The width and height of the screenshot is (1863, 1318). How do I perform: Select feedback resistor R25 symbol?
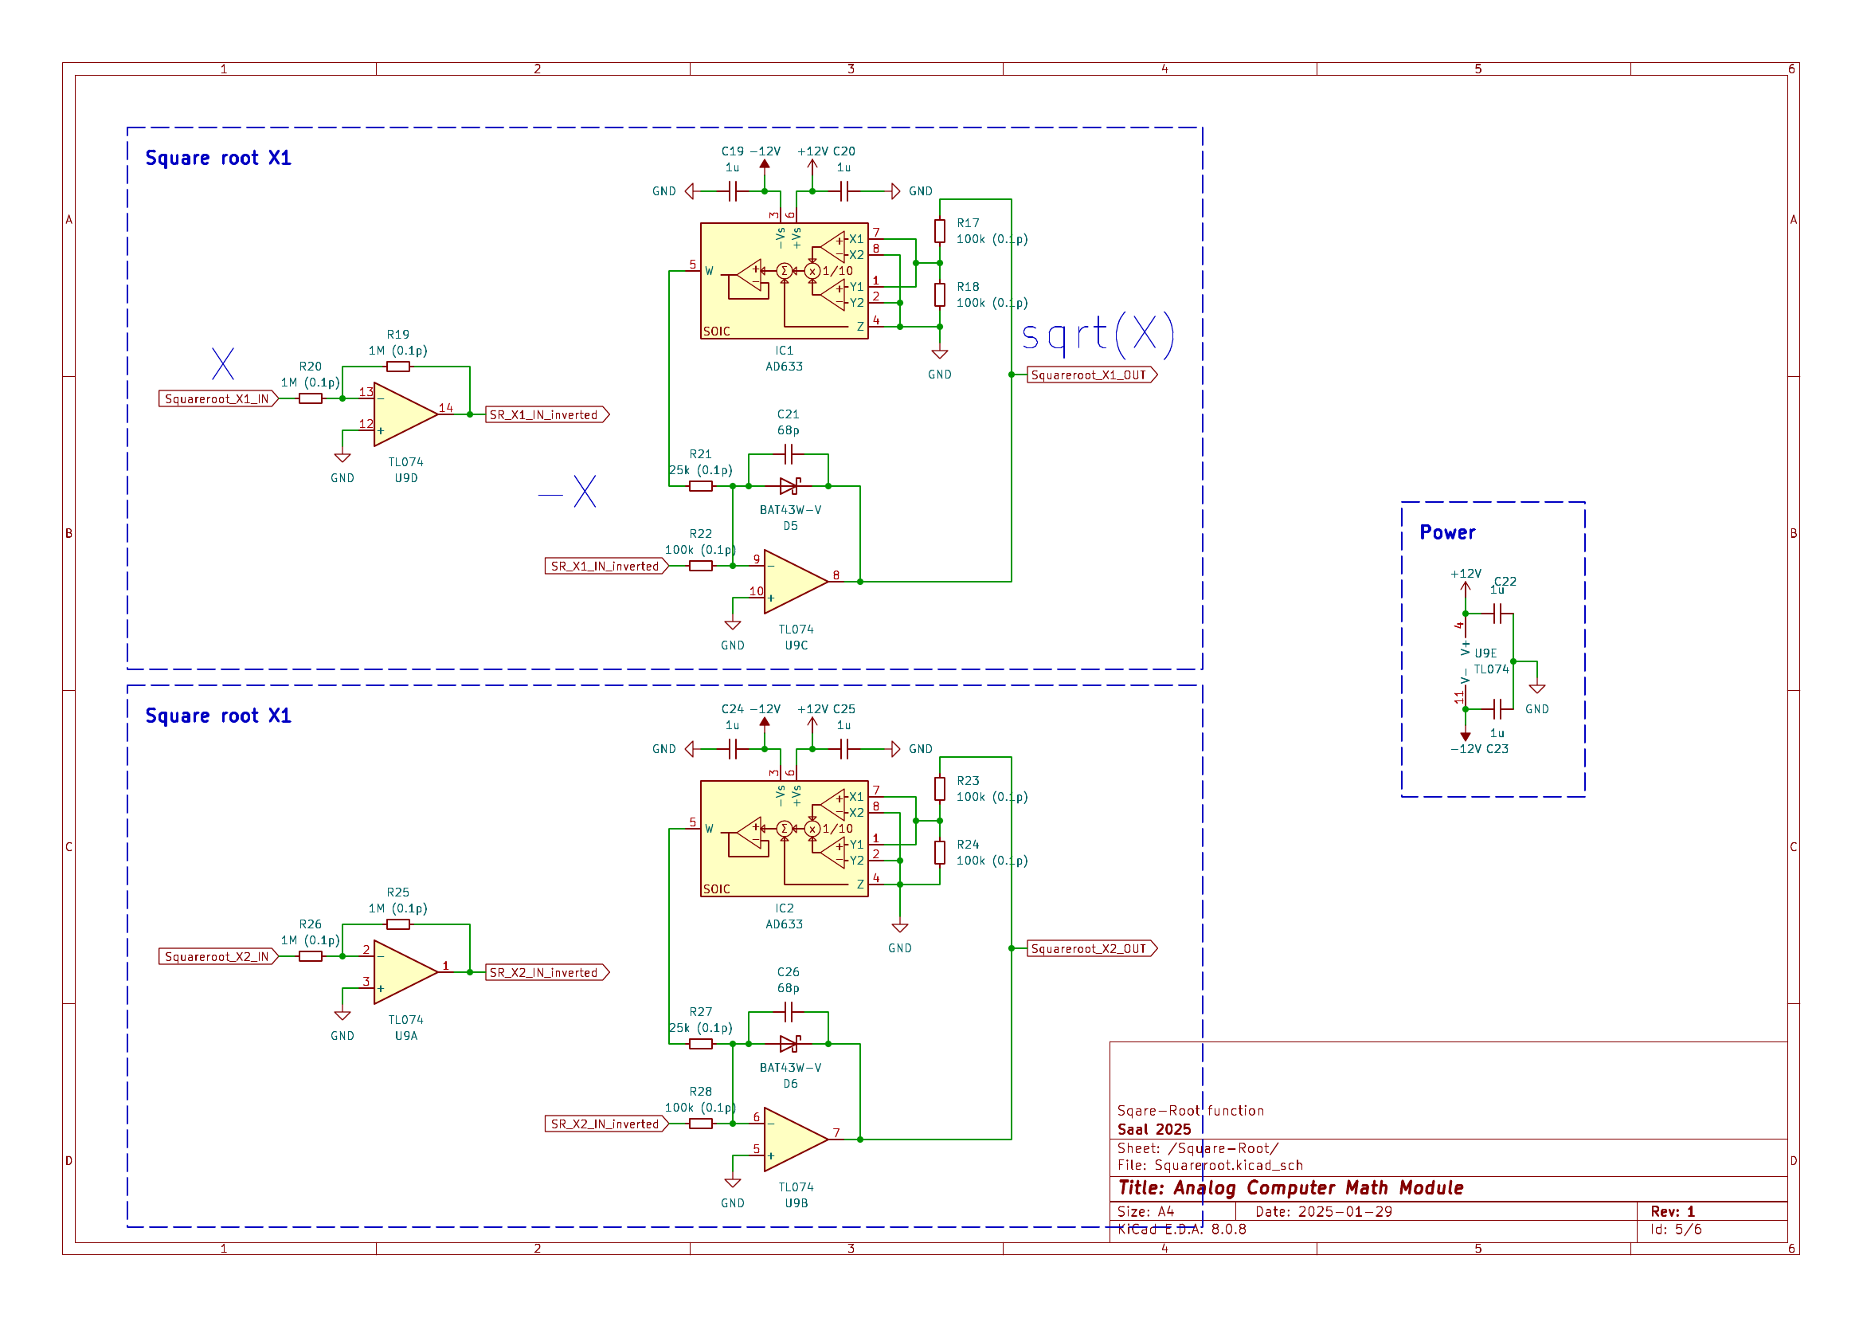[x=397, y=924]
